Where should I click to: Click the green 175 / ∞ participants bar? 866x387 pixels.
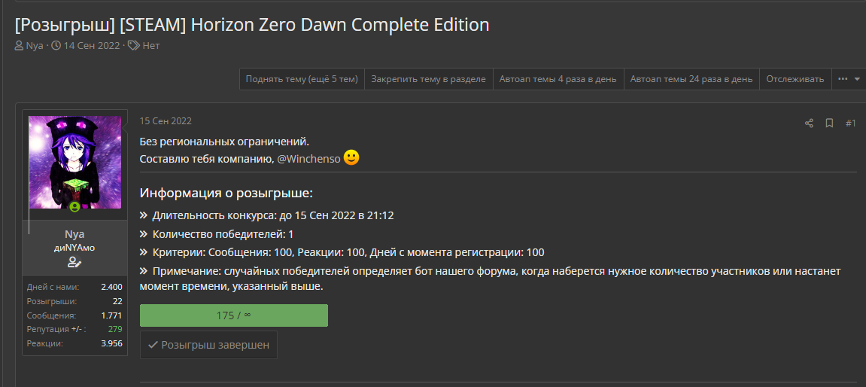click(x=234, y=315)
